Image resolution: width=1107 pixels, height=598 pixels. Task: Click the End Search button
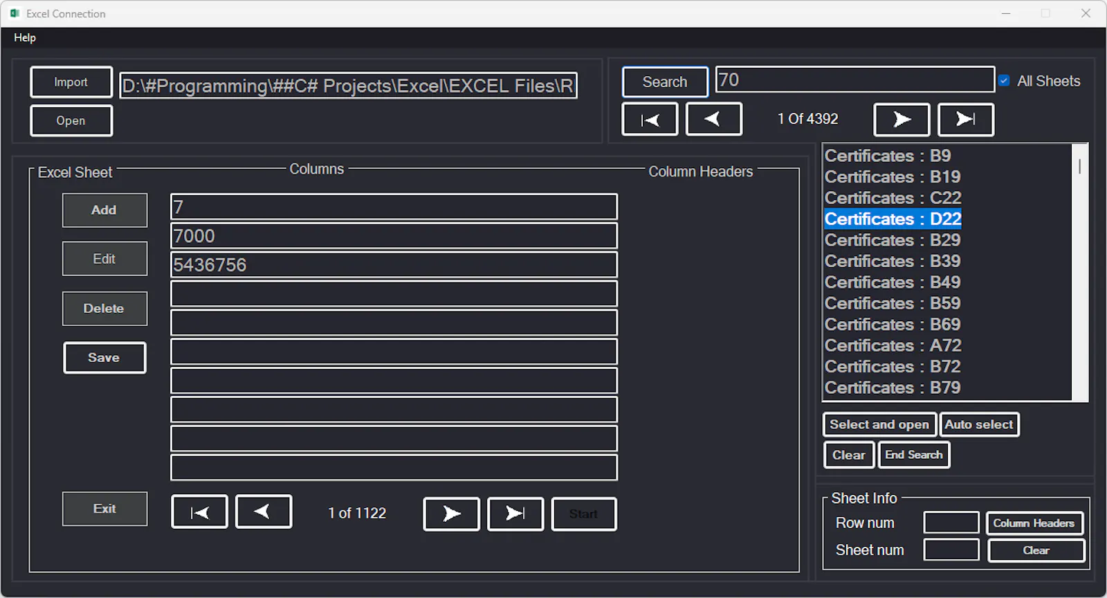click(x=914, y=455)
